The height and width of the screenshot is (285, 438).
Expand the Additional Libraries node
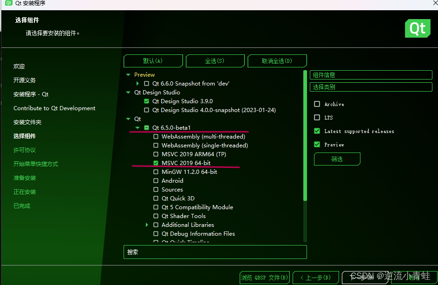[147, 225]
